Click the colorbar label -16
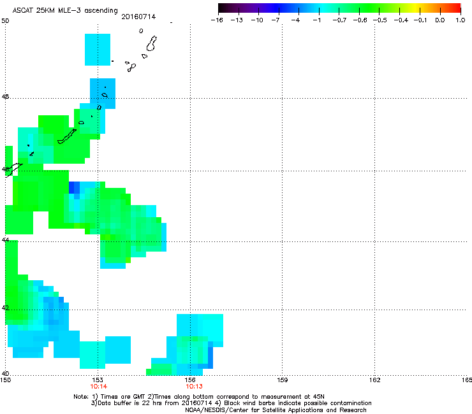 (x=217, y=20)
